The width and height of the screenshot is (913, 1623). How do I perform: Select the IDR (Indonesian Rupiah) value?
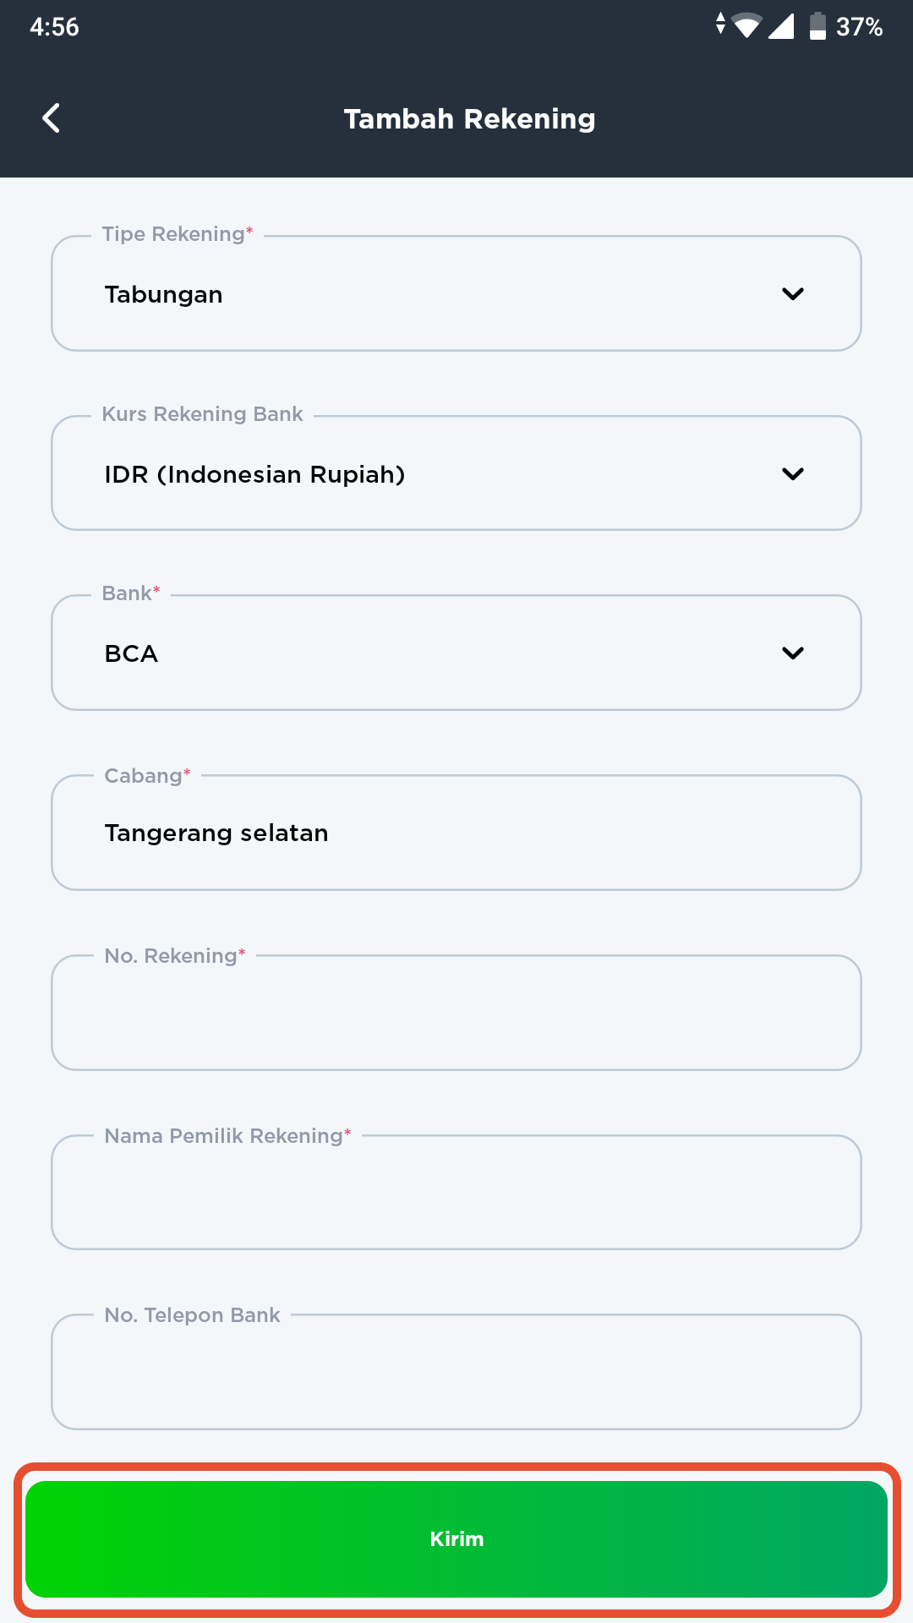point(254,474)
